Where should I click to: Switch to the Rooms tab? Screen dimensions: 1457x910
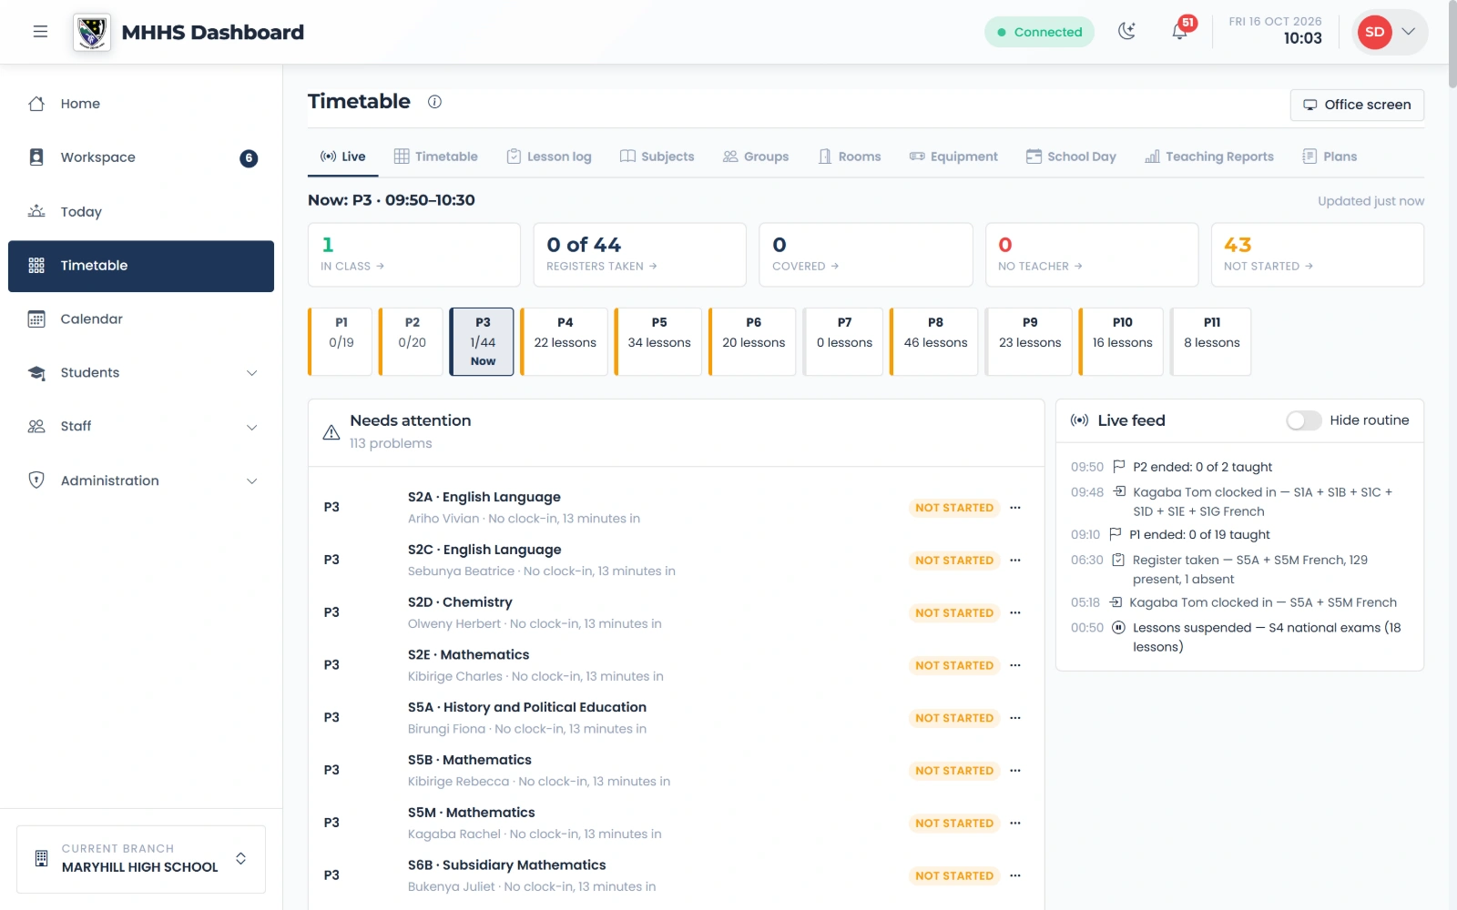coord(850,157)
